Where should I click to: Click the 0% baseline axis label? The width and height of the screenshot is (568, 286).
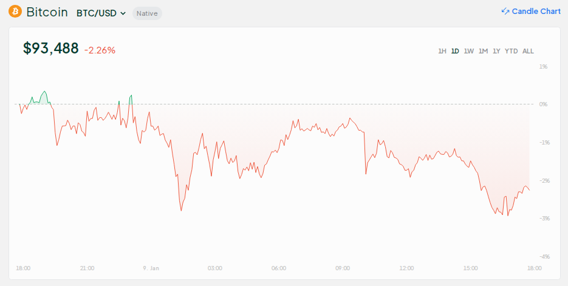[543, 104]
